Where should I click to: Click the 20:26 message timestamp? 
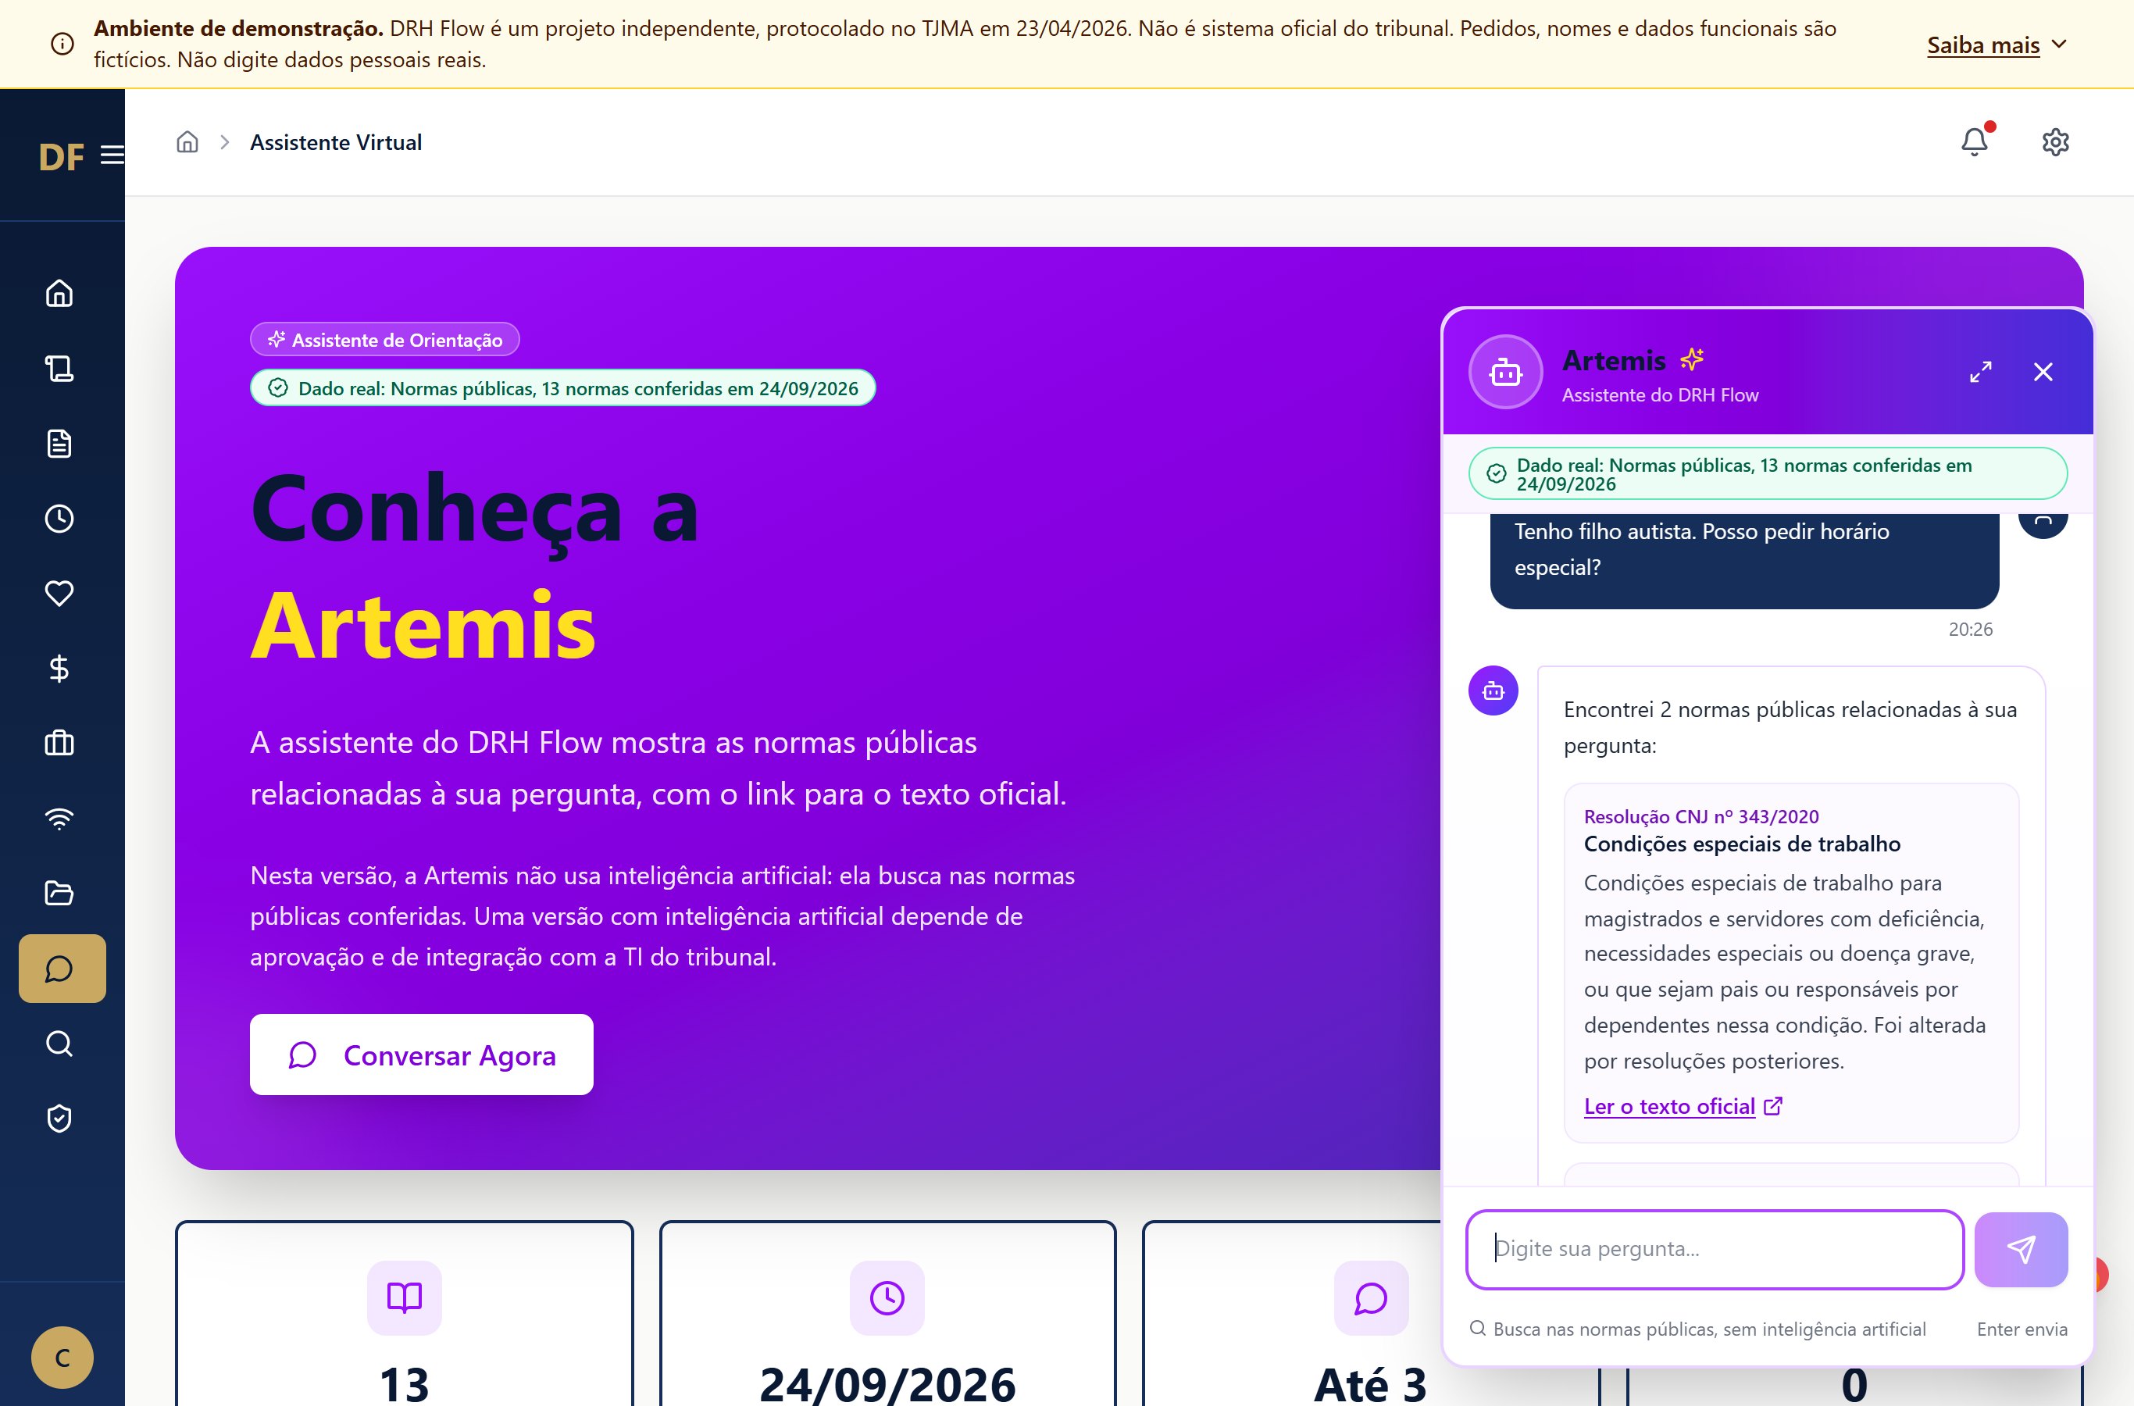(x=1970, y=630)
